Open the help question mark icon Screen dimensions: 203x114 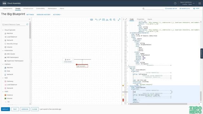pos(175,3)
